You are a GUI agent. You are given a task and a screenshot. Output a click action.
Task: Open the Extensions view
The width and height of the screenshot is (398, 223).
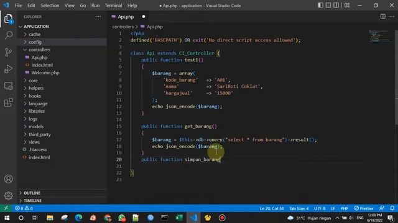[x=8, y=103]
